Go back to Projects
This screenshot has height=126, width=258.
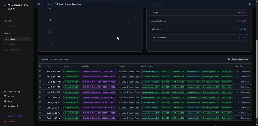click(x=14, y=116)
